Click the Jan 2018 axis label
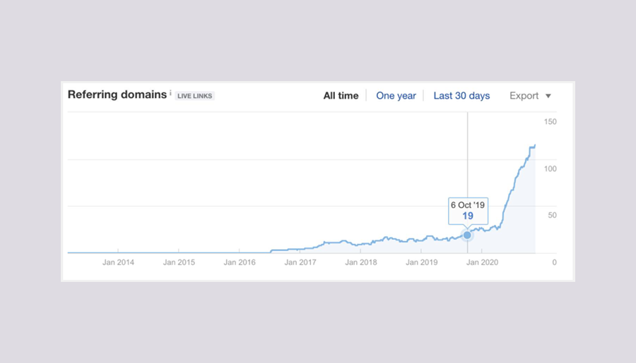Image resolution: width=636 pixels, height=363 pixels. pos(361,262)
